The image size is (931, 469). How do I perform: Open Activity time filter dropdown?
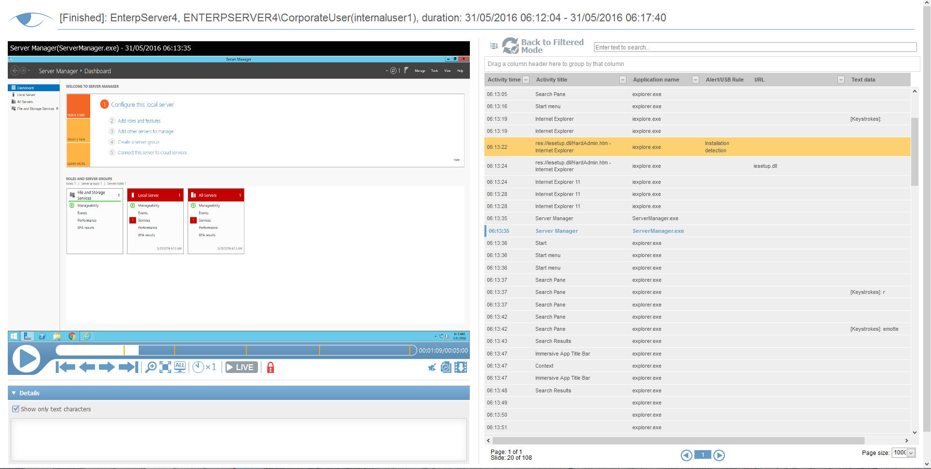click(526, 80)
